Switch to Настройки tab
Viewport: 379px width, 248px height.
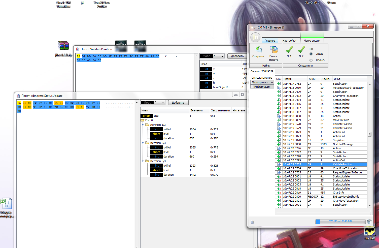[289, 41]
